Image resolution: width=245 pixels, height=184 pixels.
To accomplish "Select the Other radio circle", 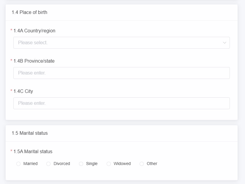I will coord(142,164).
